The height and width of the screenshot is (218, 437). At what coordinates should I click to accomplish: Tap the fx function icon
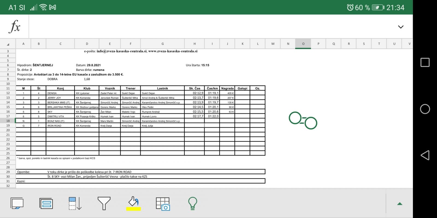[14, 27]
